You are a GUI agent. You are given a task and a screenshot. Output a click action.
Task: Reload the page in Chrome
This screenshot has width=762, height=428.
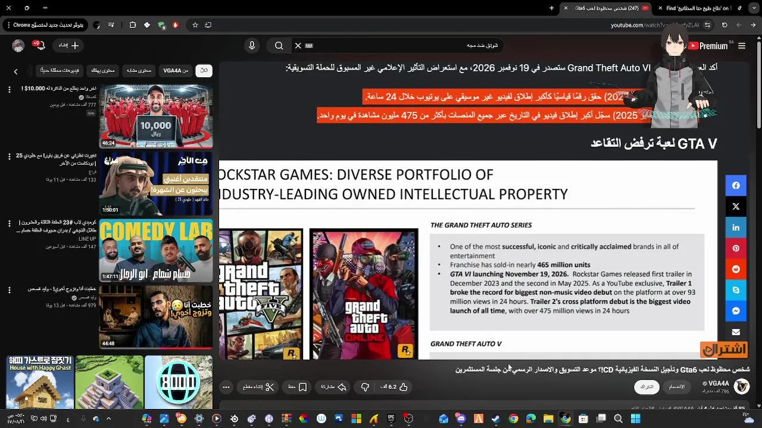point(724,25)
